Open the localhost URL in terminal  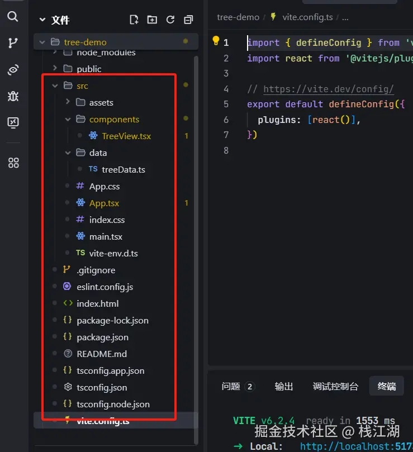point(357,446)
